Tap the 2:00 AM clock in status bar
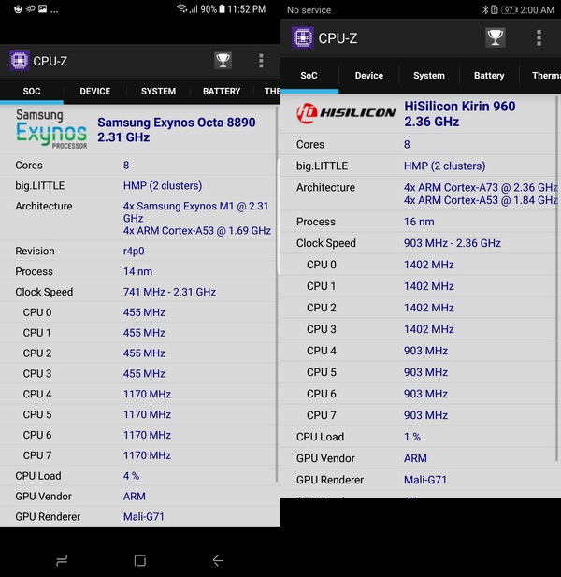Viewport: 561px width, 577px height. coord(537,10)
